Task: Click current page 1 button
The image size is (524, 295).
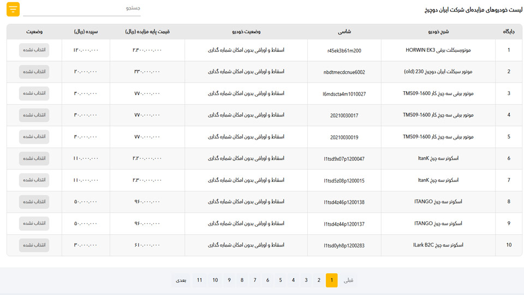Action: click(331, 280)
